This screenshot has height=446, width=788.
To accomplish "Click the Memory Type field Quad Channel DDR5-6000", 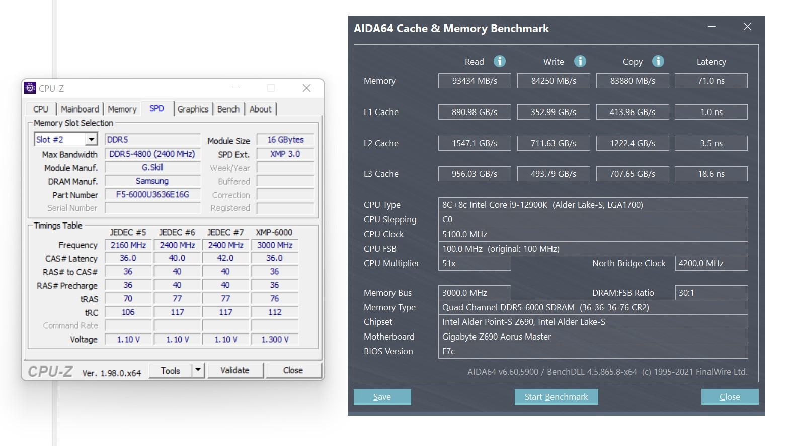I will pos(593,307).
